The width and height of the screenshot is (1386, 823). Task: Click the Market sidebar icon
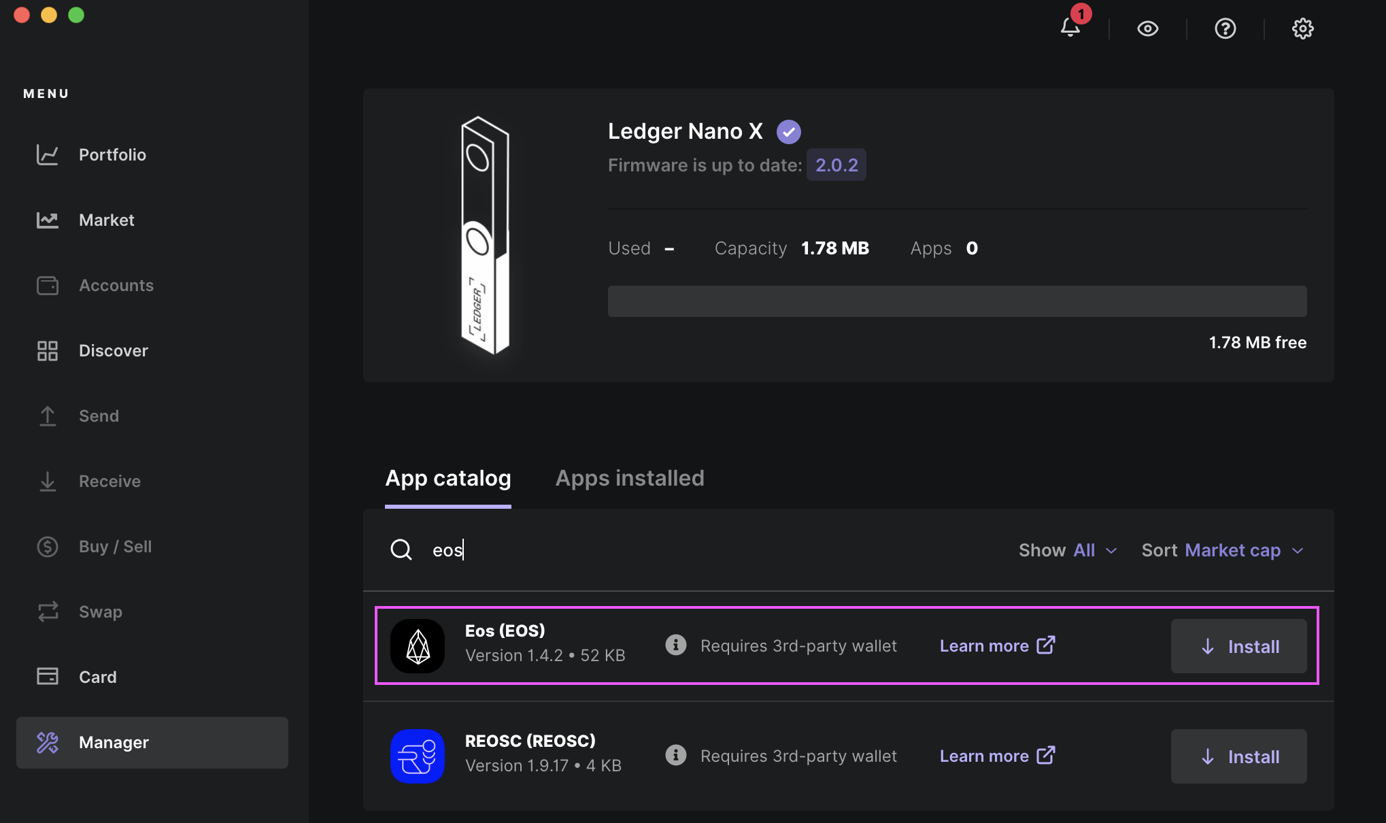pyautogui.click(x=47, y=220)
